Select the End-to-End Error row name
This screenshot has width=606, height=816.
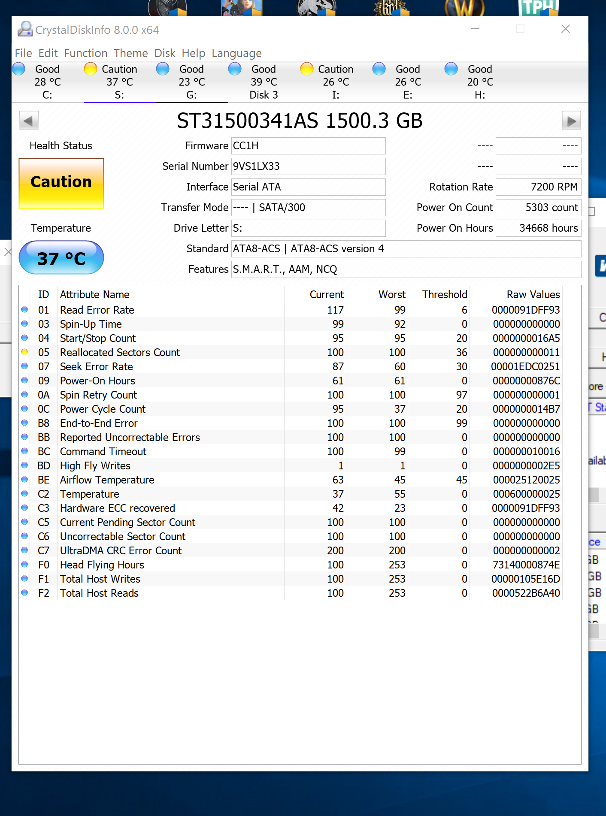pos(99,423)
